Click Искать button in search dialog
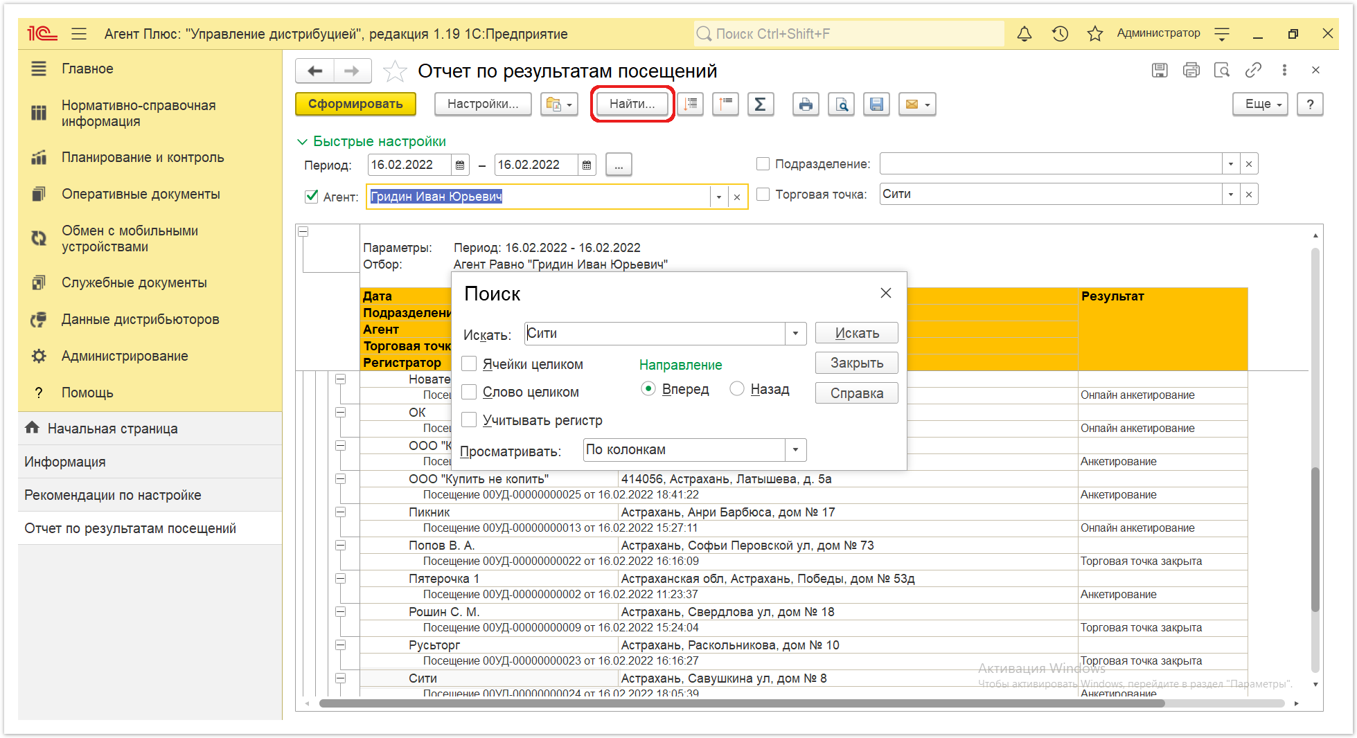This screenshot has height=738, width=1357. [x=857, y=333]
